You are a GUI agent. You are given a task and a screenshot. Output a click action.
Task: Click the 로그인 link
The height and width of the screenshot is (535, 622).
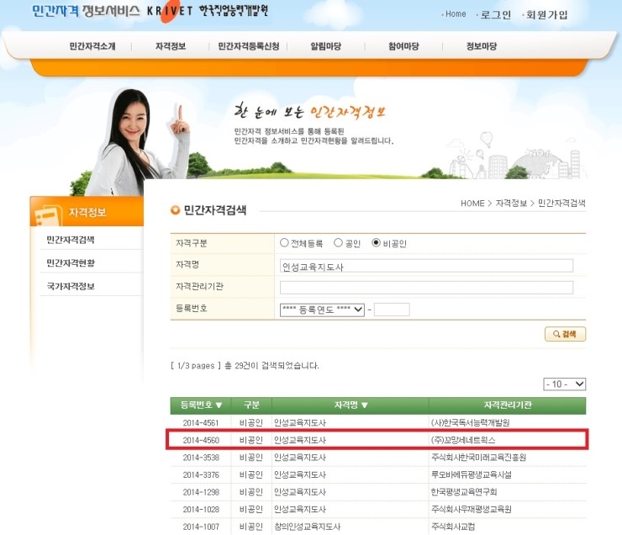tap(495, 14)
